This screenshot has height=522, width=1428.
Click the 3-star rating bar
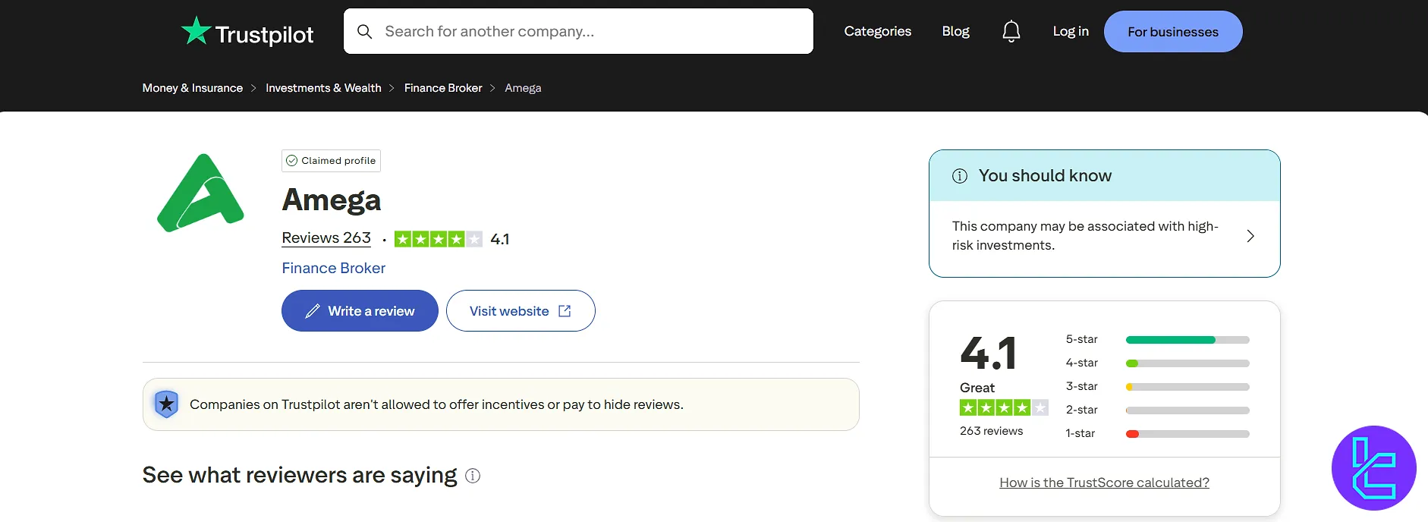coord(1187,387)
